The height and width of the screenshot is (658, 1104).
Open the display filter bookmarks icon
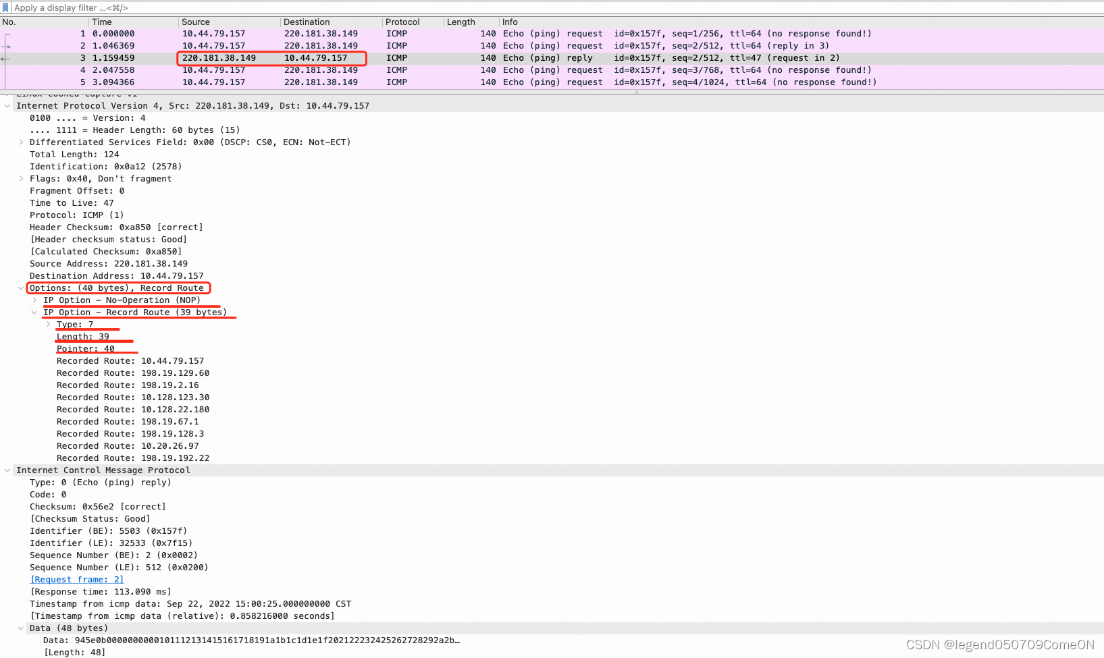pyautogui.click(x=6, y=7)
